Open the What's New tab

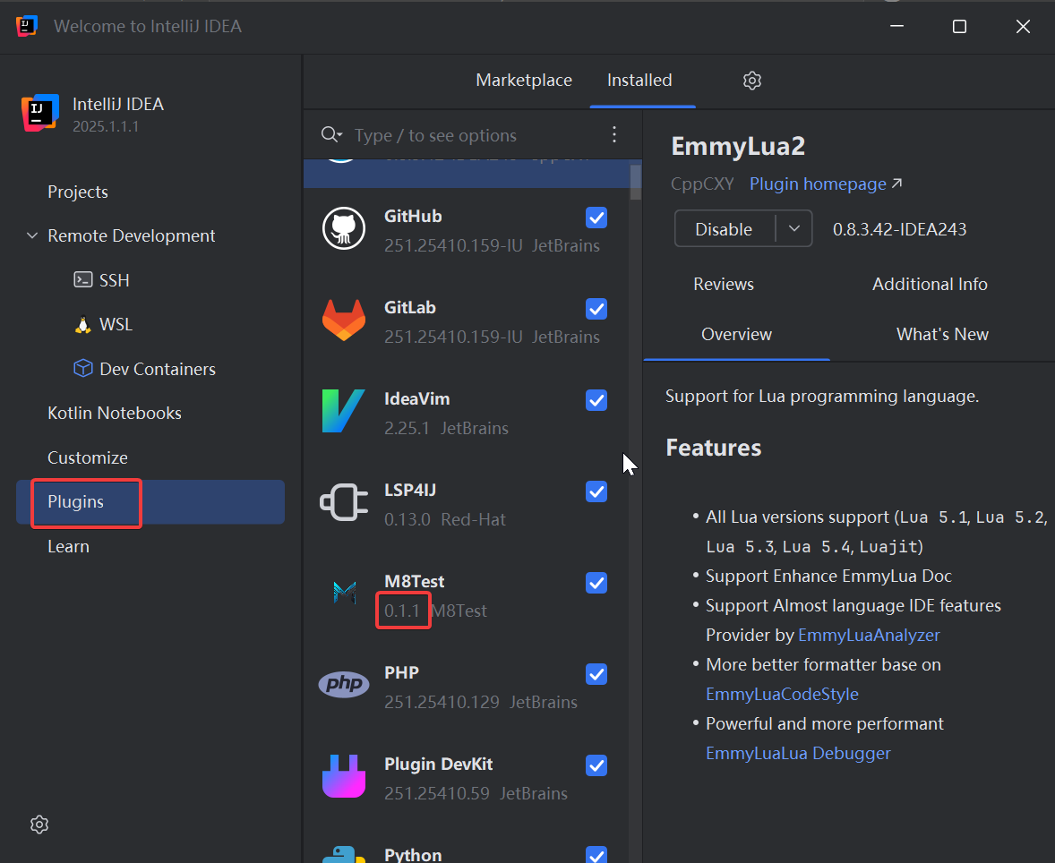[942, 335]
